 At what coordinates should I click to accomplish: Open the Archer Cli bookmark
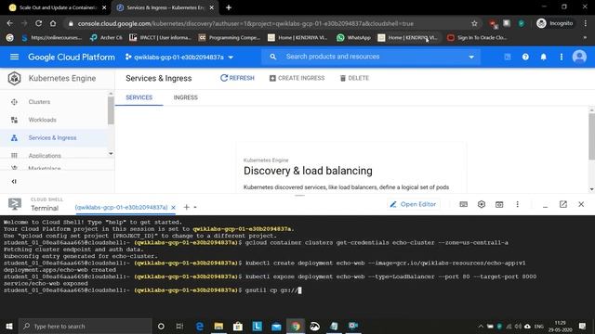tap(106, 37)
